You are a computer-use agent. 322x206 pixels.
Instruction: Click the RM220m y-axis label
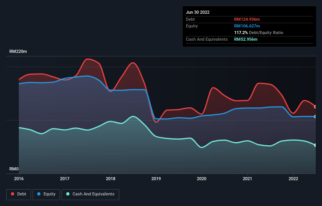(x=18, y=51)
